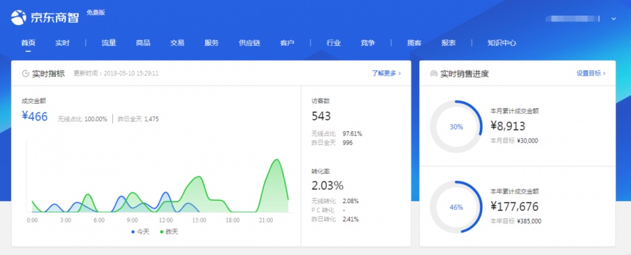
Task: Click the 46% yearly progress ring
Action: [456, 207]
